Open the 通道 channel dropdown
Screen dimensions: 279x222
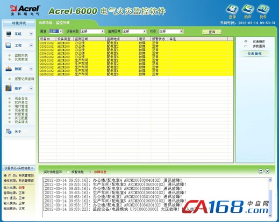(61, 31)
